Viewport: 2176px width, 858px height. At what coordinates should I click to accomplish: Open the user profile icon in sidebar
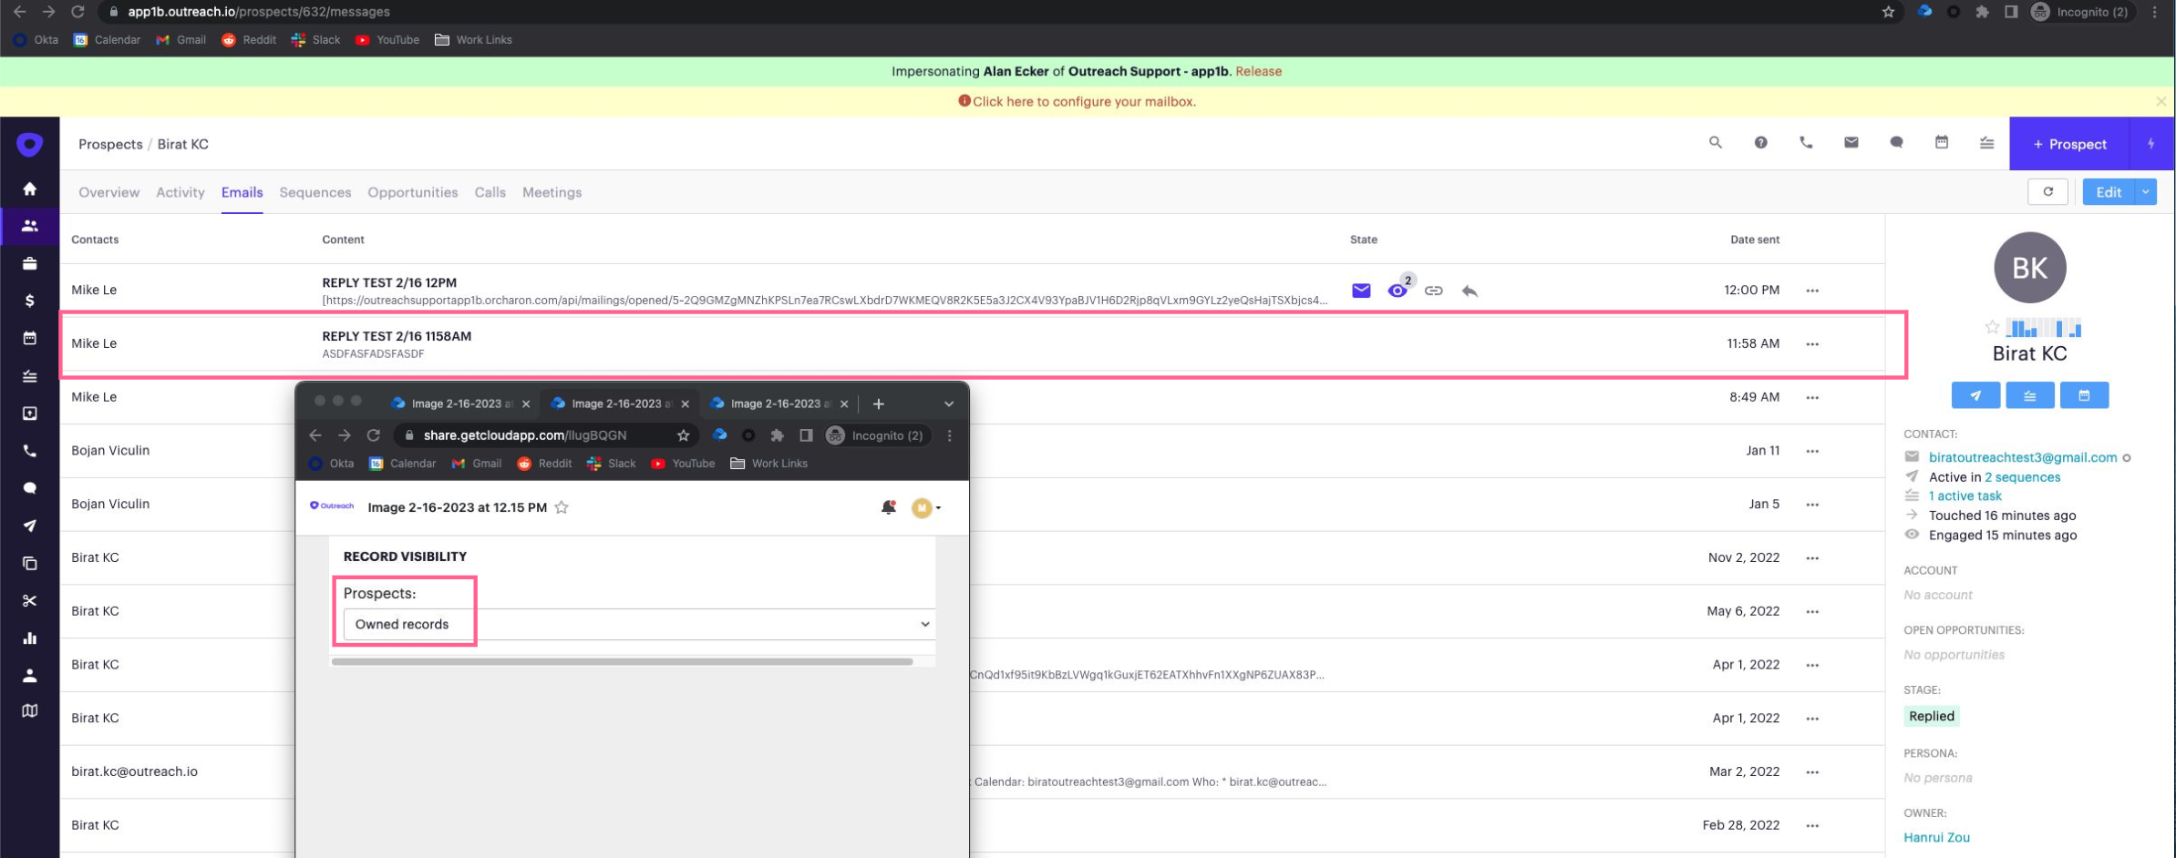pyautogui.click(x=29, y=676)
